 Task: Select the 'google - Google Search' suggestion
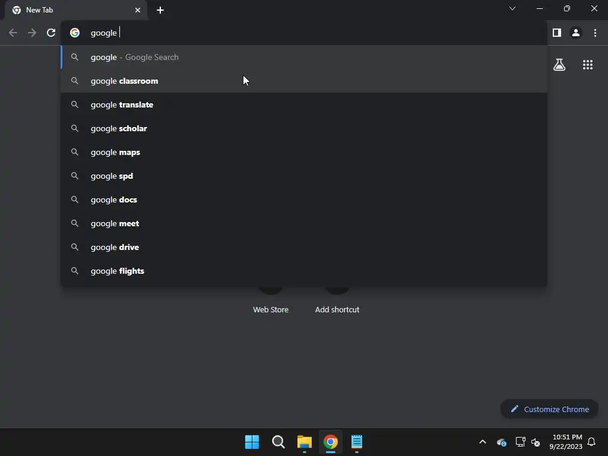[304, 58]
